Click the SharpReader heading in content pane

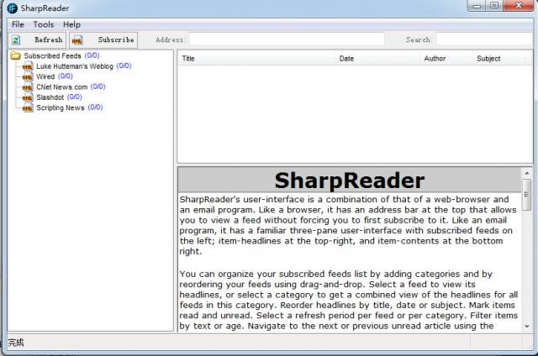pyautogui.click(x=350, y=181)
